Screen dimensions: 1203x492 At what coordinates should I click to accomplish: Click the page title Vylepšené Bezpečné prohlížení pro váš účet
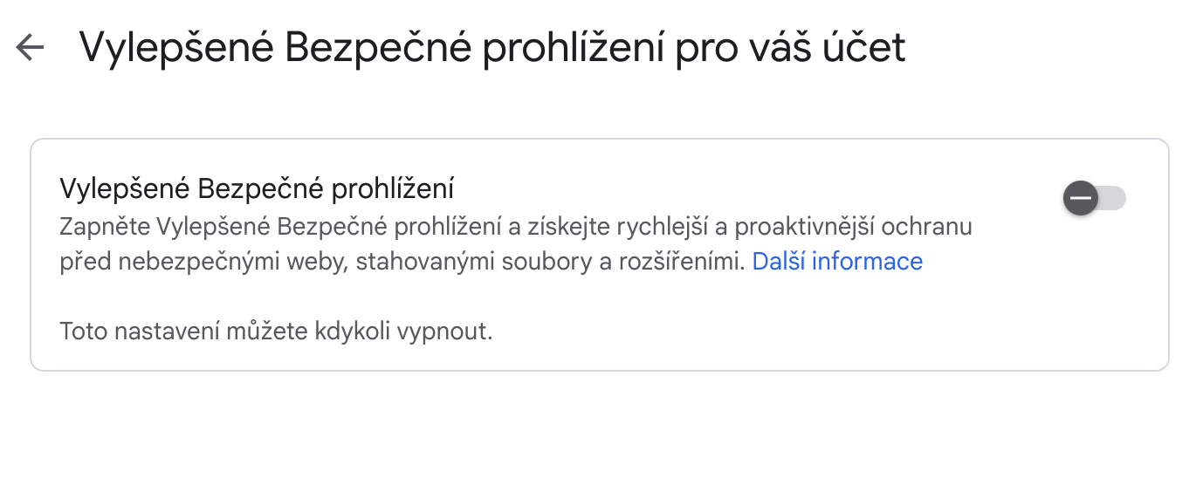point(492,48)
